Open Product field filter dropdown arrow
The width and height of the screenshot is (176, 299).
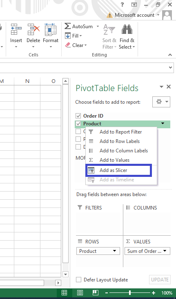point(163,124)
